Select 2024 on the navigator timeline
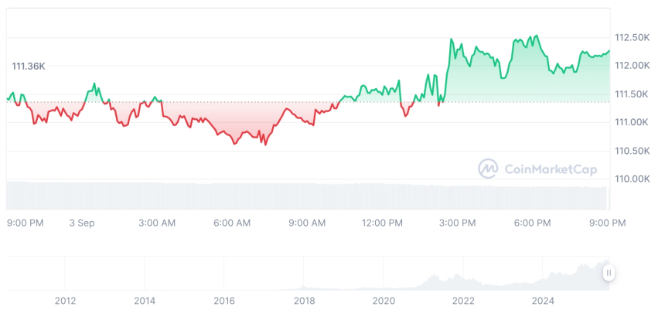This screenshot has height=310, width=665. [x=544, y=300]
